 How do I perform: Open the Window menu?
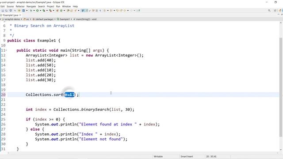[x=66, y=6]
